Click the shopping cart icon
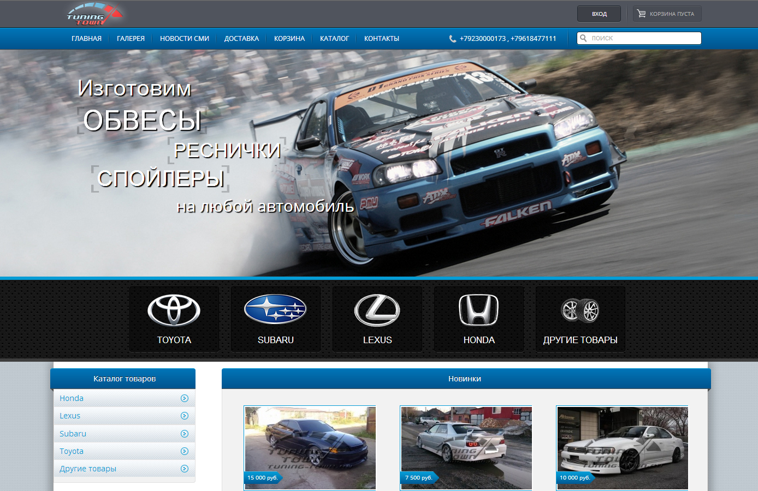Screen dimensions: 758x491 coord(641,14)
